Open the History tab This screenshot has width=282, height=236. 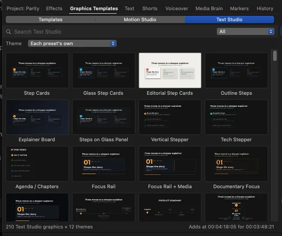(265, 8)
